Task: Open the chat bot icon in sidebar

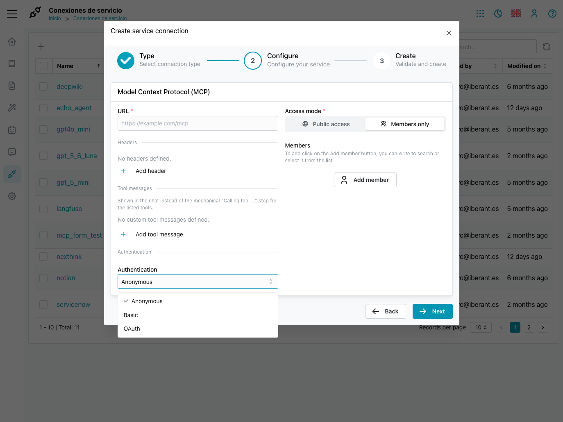Action: [12, 152]
